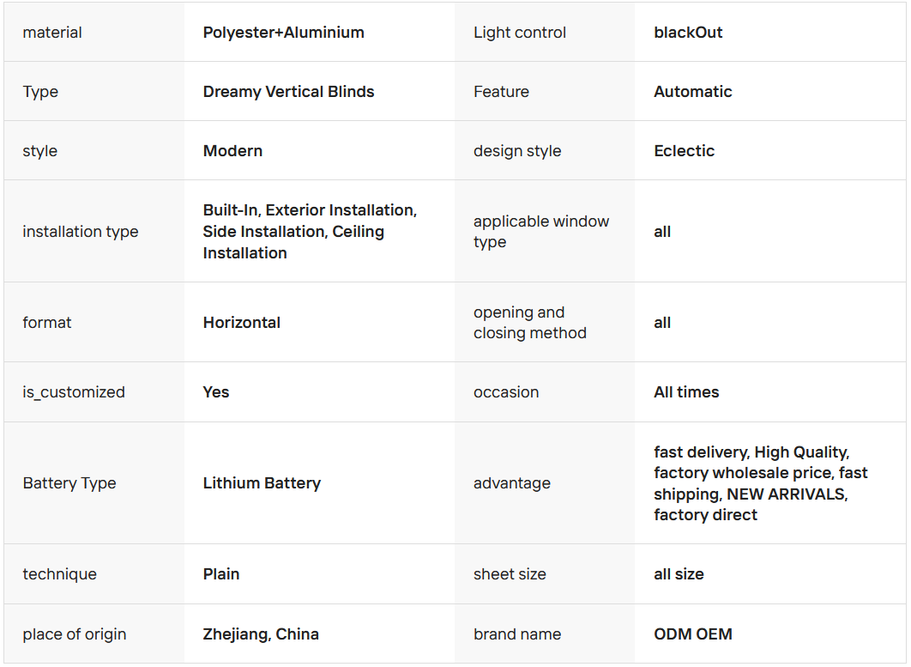Select the 'all size' sheet size value
Image resolution: width=911 pixels, height=667 pixels.
(x=679, y=574)
